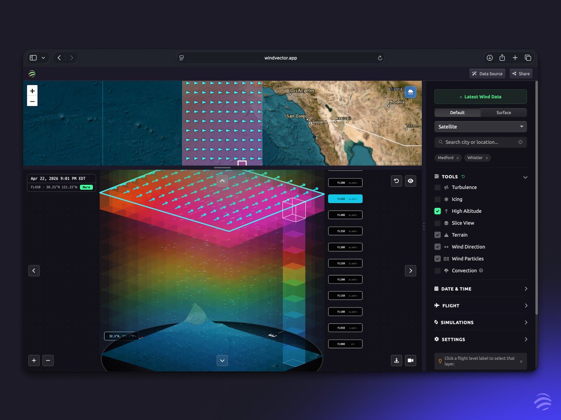The image size is (561, 420).
Task: Go back in browser history
Action: (x=59, y=58)
